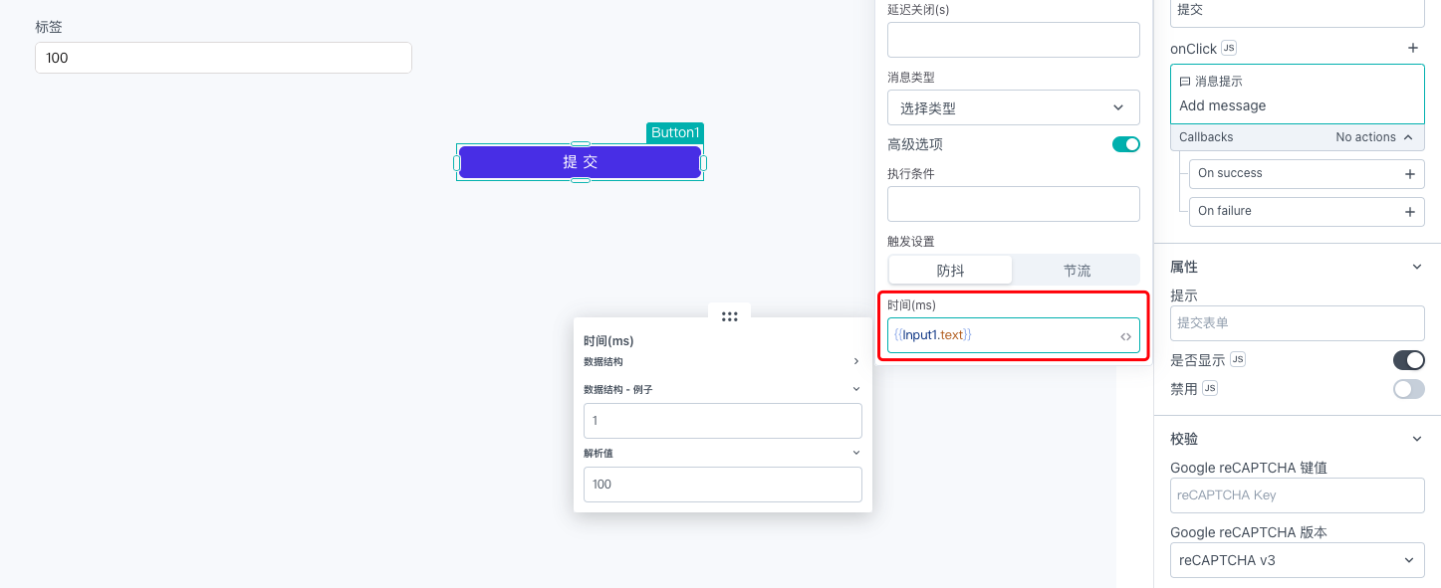
Task: Click the On failure callback row
Action: point(1307,211)
